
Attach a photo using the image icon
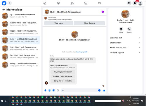coord(49,90)
